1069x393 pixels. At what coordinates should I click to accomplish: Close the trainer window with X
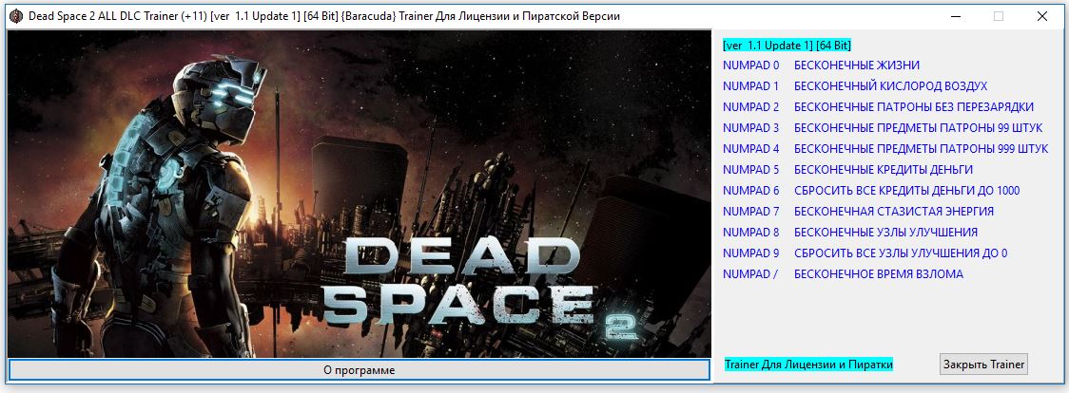point(1041,16)
